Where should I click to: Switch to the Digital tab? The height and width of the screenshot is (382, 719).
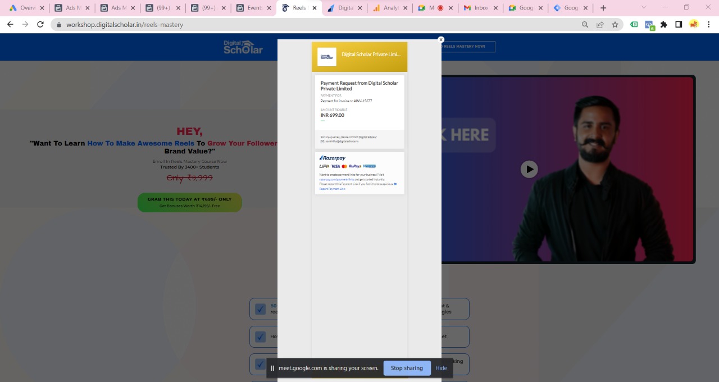click(x=345, y=8)
